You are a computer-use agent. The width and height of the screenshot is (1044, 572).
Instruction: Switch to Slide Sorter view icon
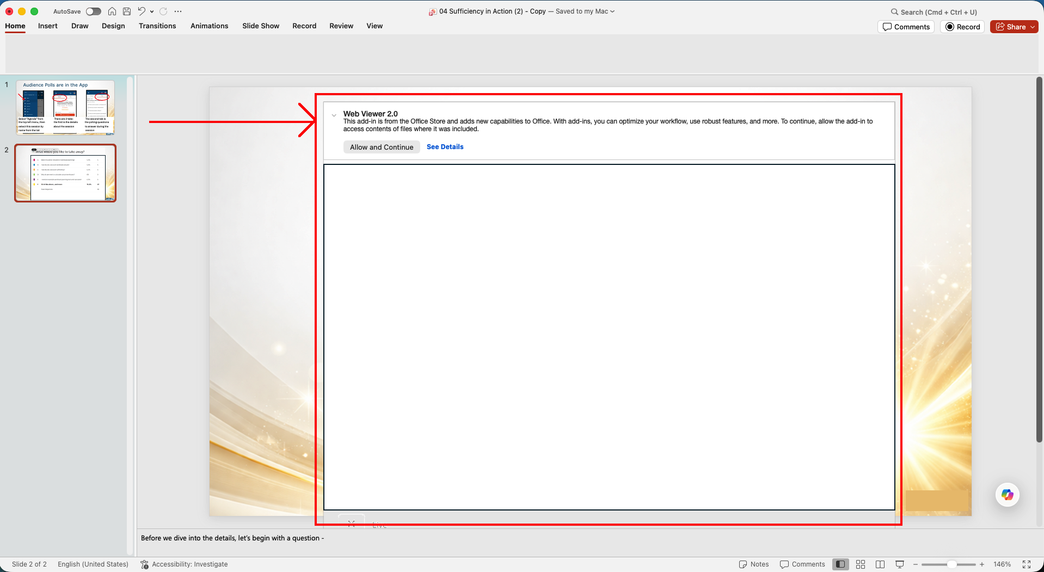click(x=861, y=564)
